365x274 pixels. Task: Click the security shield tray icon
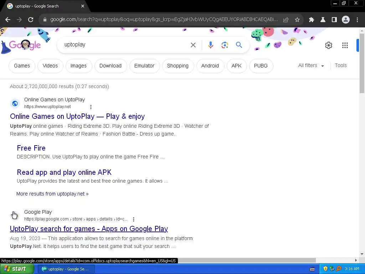[325, 269]
